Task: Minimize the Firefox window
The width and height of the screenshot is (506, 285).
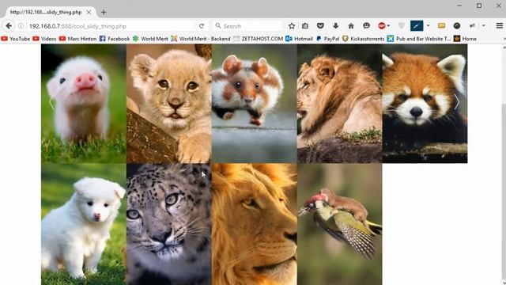Action: click(x=459, y=6)
